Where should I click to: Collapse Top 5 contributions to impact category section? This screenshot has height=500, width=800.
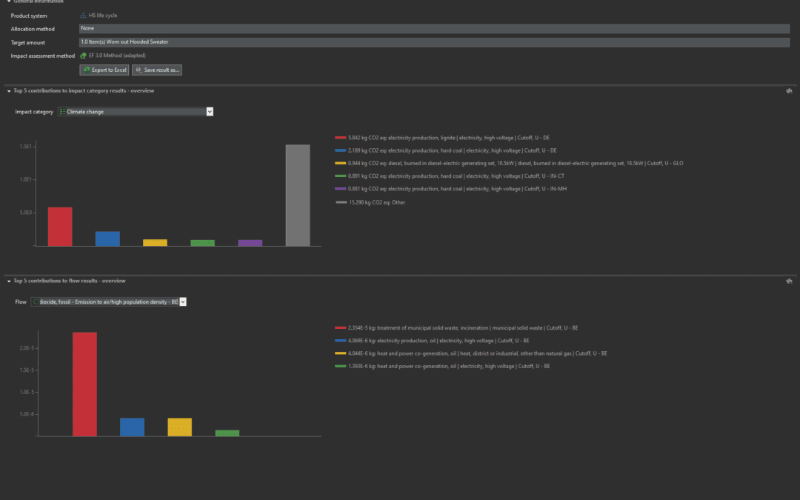(x=8, y=91)
